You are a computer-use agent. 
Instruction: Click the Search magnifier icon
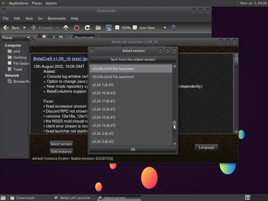coord(174,28)
